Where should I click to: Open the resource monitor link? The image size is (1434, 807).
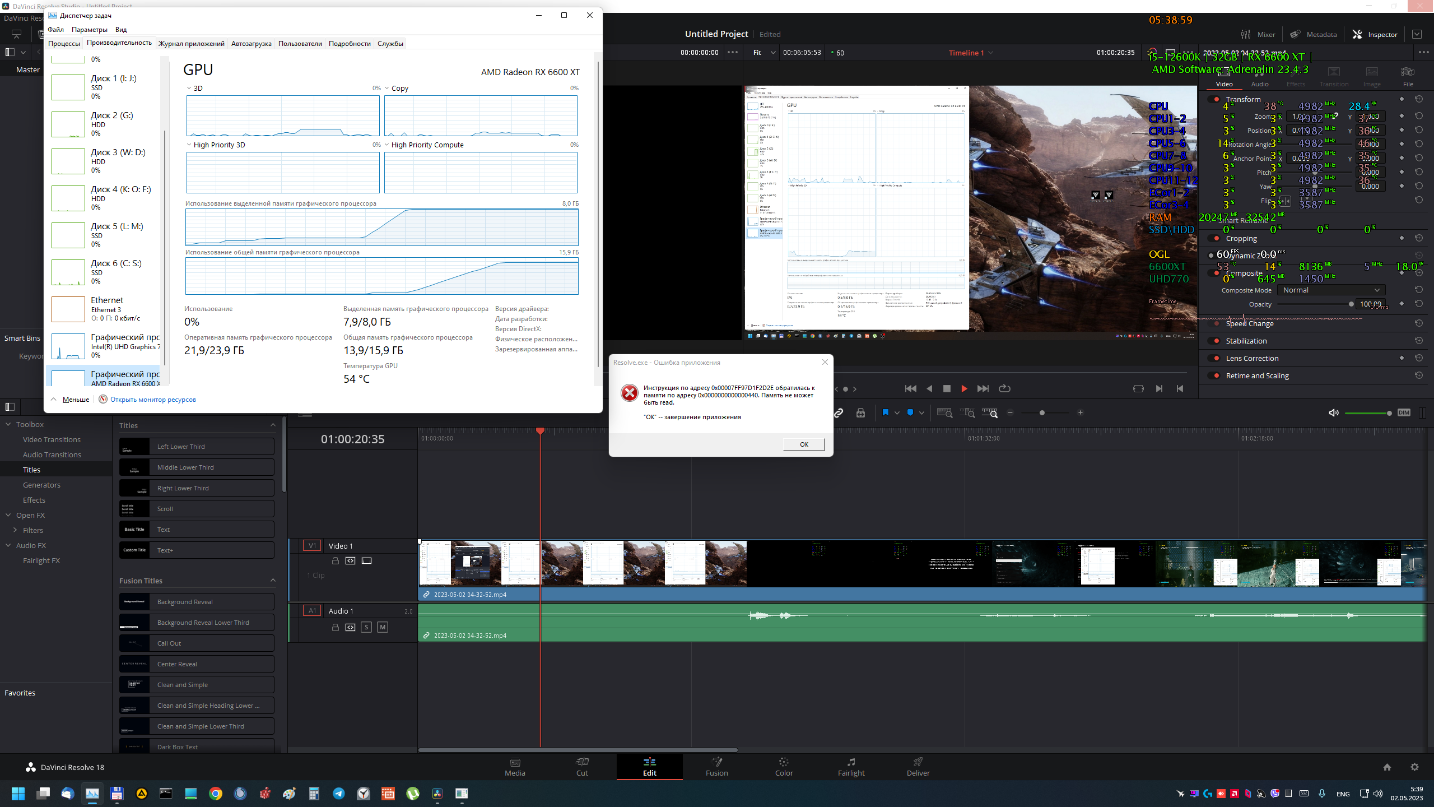pos(153,400)
